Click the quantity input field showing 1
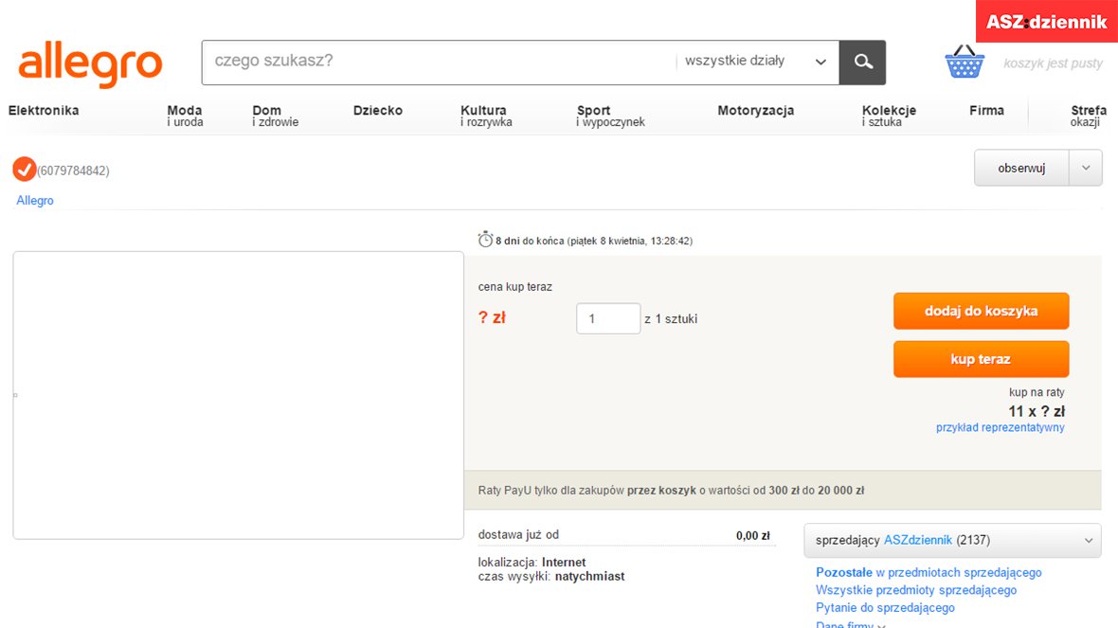The width and height of the screenshot is (1118, 628). coord(608,318)
